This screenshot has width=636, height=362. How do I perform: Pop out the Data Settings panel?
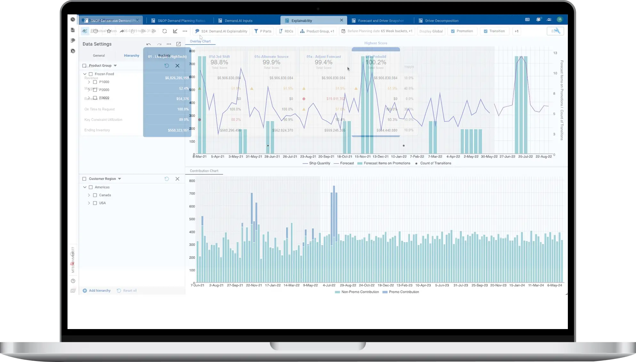(x=179, y=44)
